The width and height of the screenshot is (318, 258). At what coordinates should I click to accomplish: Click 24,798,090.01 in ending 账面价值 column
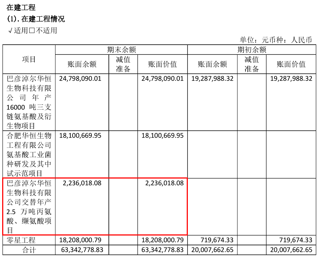click(162, 78)
